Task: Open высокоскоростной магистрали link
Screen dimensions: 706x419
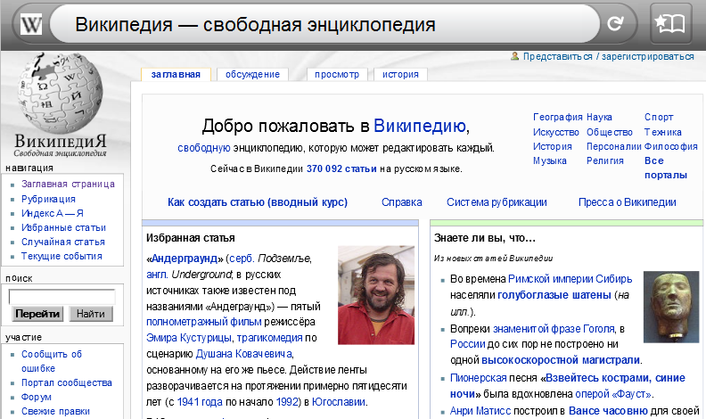Action: coord(561,360)
